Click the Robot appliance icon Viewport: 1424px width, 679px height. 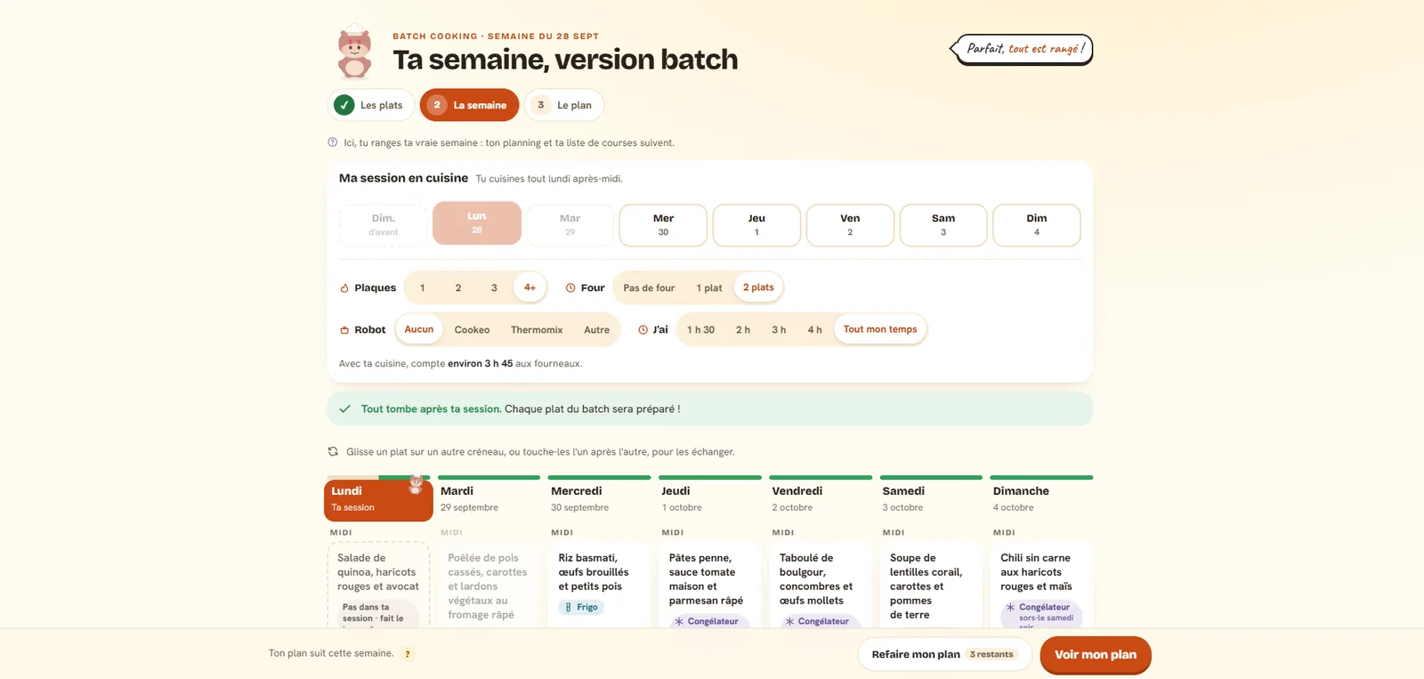pos(344,330)
